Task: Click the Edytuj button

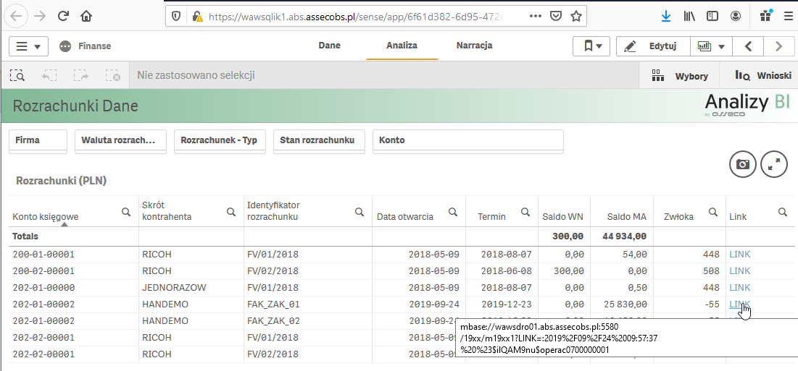Action: click(x=652, y=46)
